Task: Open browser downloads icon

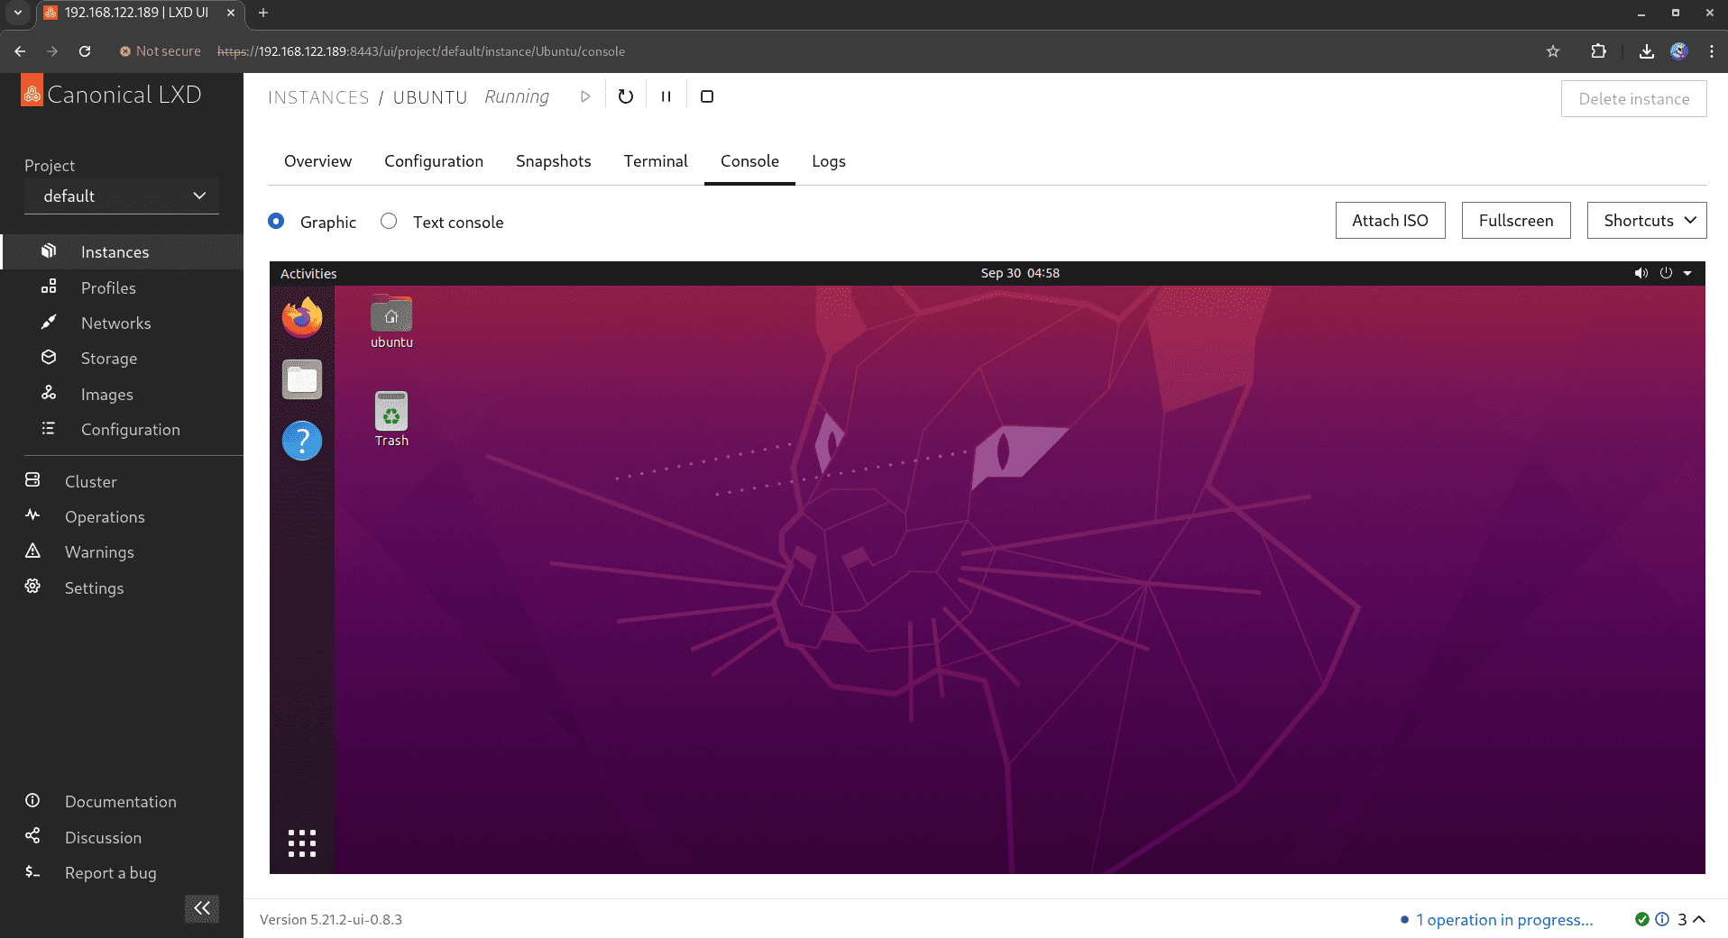Action: pyautogui.click(x=1647, y=51)
